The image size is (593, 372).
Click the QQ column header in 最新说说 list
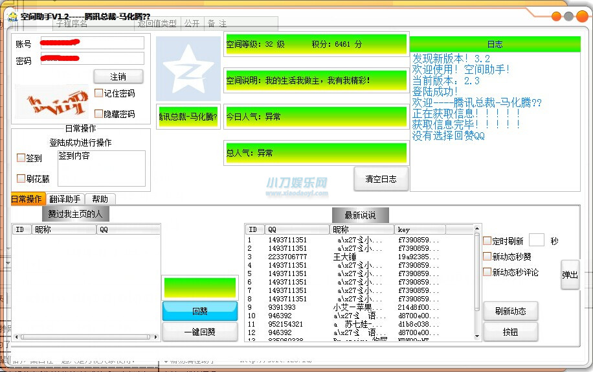297,229
